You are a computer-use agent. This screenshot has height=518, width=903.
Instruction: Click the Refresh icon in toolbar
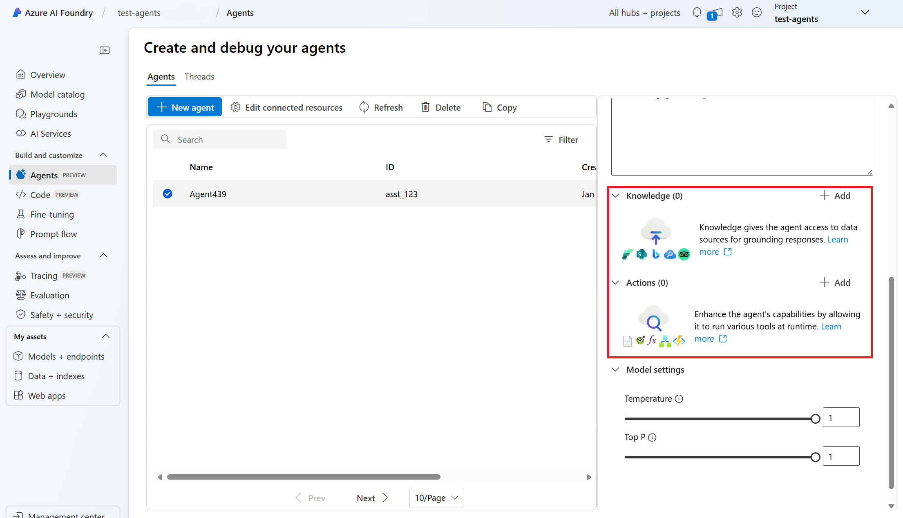pyautogui.click(x=364, y=107)
